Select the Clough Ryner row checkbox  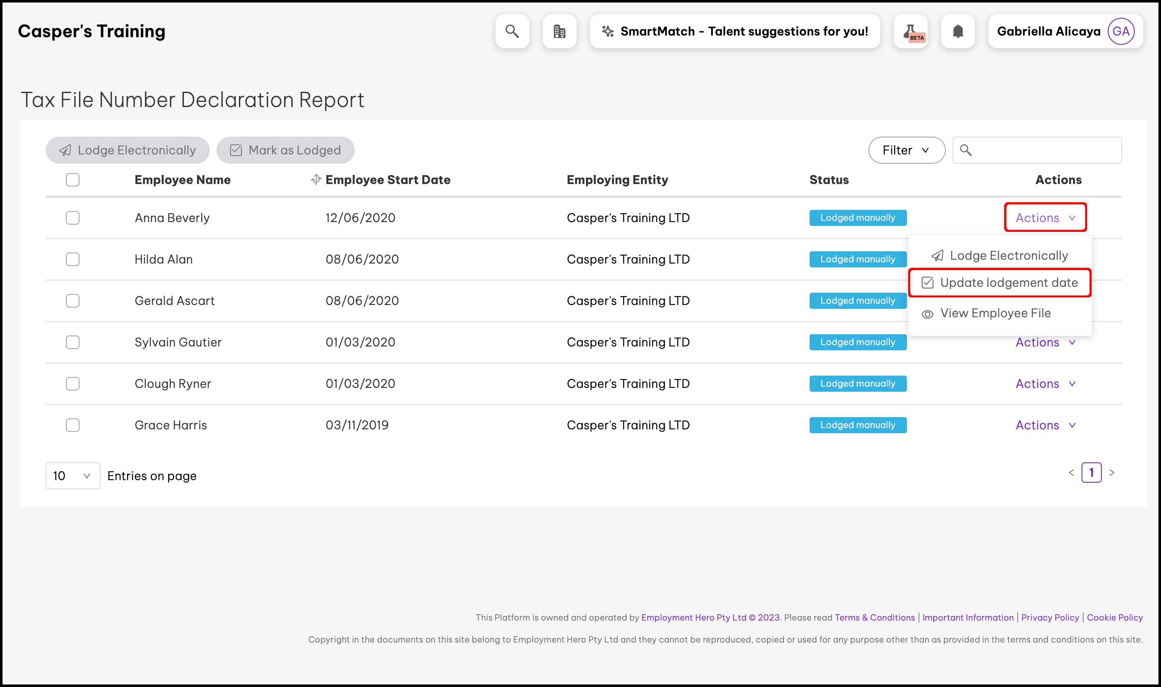click(x=73, y=384)
